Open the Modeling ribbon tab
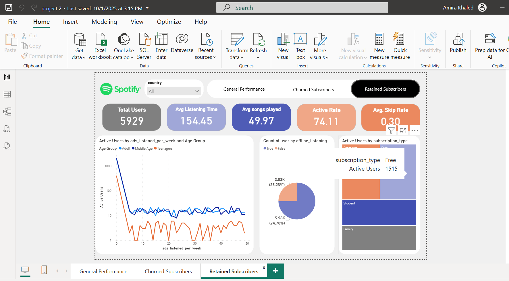 point(104,22)
